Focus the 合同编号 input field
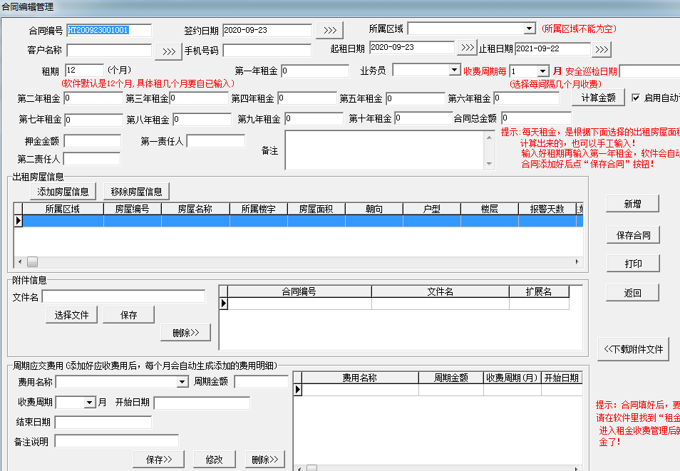Screen dimensions: 680x471 [109, 31]
